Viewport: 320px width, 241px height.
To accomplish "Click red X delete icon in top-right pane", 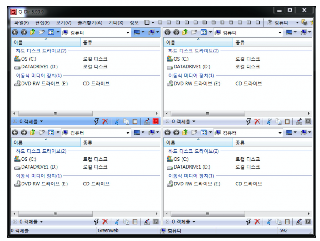I will click(257, 121).
